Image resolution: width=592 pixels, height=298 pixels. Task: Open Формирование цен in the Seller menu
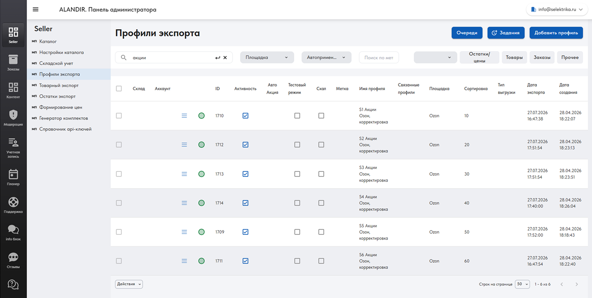tap(61, 107)
